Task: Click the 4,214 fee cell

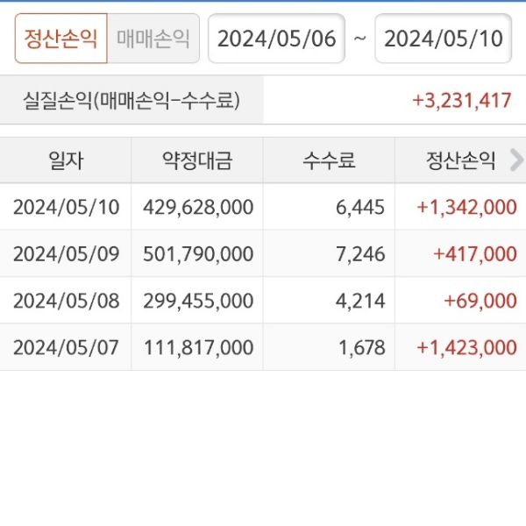Action: (362, 301)
